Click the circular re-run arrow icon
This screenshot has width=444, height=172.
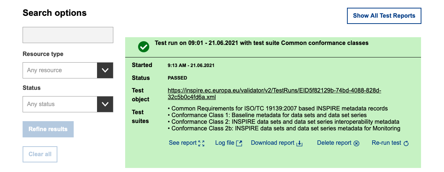(406, 143)
